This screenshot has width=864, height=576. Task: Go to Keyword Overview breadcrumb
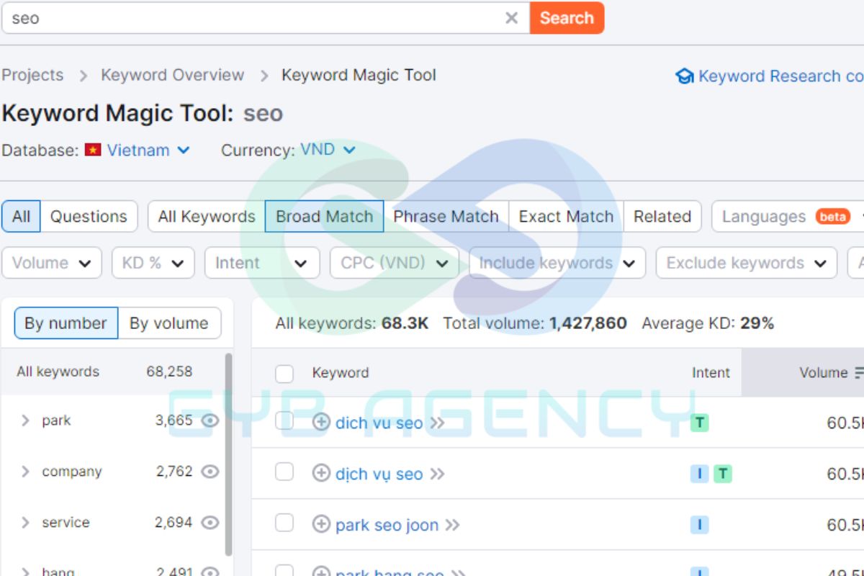(x=172, y=75)
